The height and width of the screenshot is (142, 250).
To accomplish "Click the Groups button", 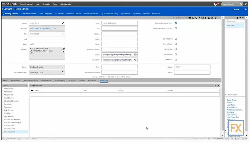I will (x=236, y=9).
